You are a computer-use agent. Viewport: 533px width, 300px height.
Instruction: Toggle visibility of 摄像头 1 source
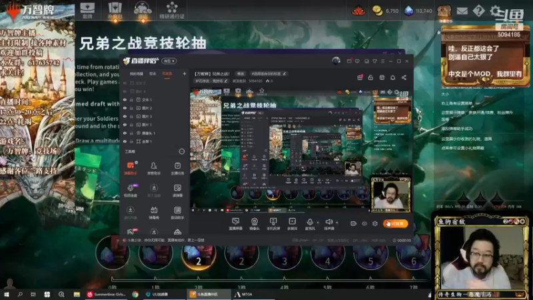(x=125, y=133)
